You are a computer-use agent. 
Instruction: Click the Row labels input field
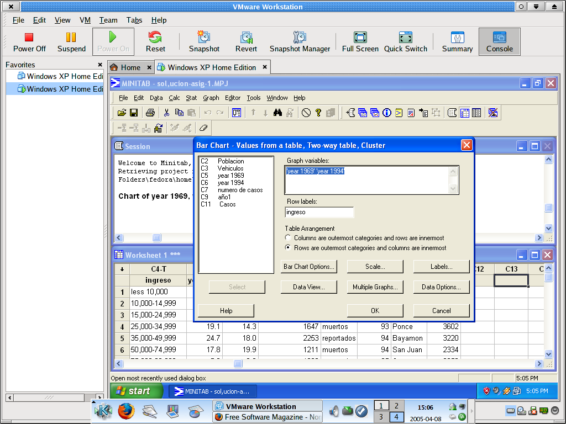coord(319,212)
